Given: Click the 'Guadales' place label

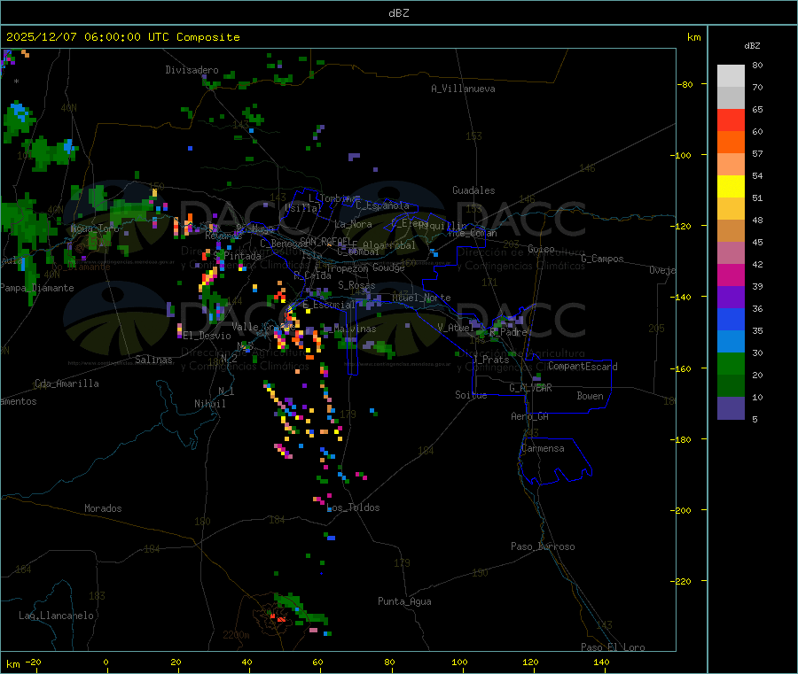Looking at the screenshot, I should coord(473,190).
